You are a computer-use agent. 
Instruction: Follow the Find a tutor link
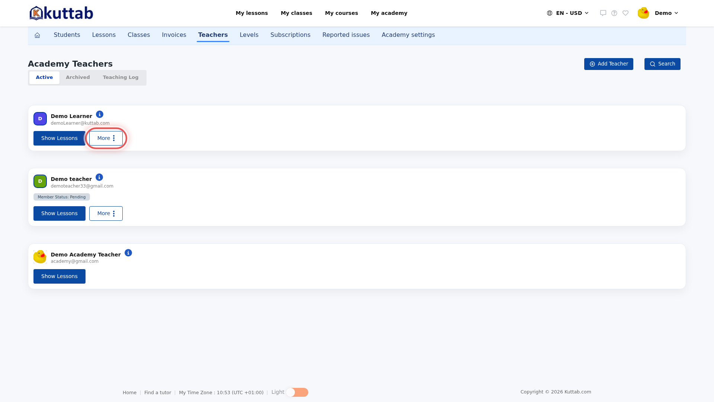[x=158, y=393]
